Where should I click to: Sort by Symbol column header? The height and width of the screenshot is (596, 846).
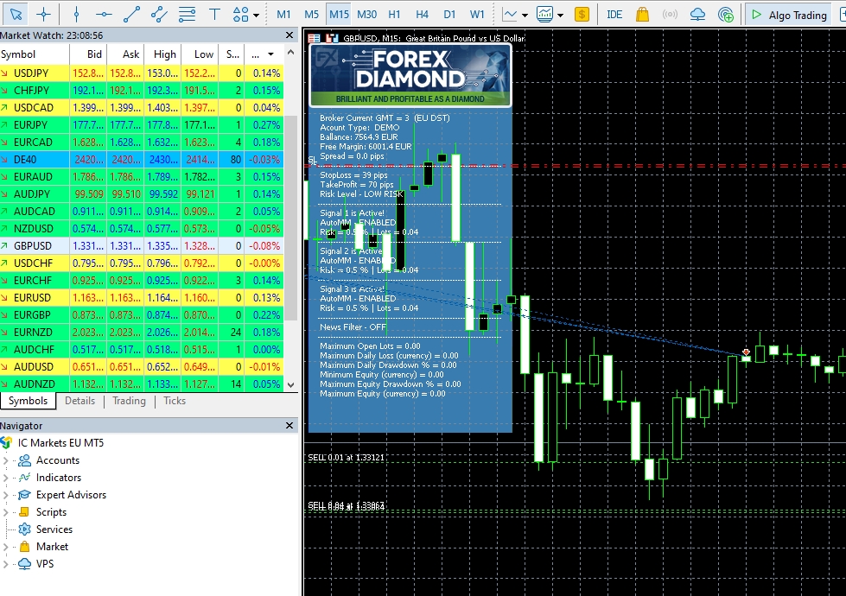[35, 54]
